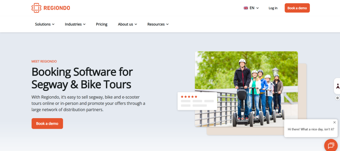This screenshot has width=340, height=151.
Task: Click Book a demo below the hero text
Action: tap(47, 123)
